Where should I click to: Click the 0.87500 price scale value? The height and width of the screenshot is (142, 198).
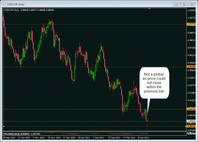pos(191,130)
